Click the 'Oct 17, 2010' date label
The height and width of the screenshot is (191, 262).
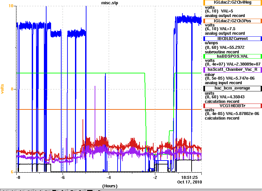[190, 182]
